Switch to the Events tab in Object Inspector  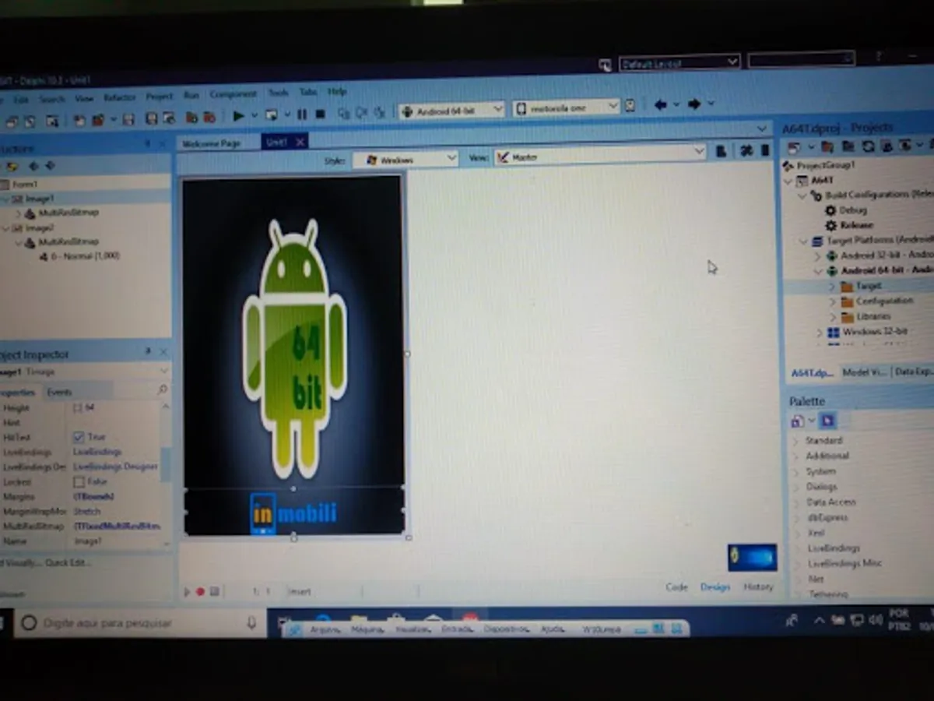pyautogui.click(x=59, y=393)
